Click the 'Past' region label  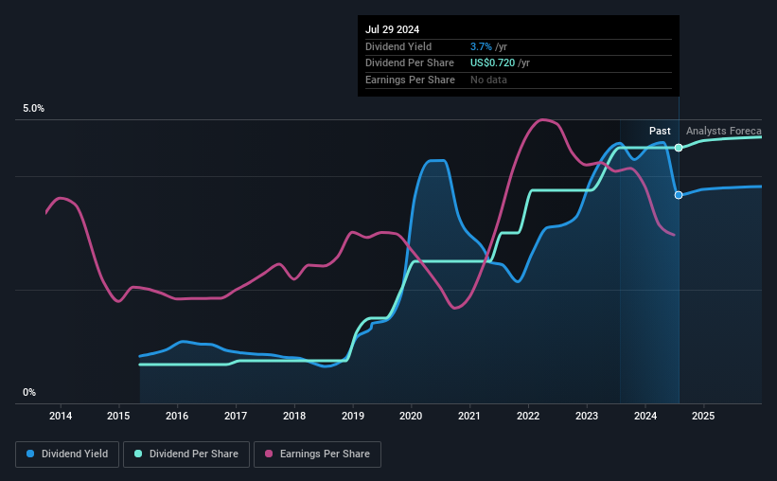pos(660,131)
